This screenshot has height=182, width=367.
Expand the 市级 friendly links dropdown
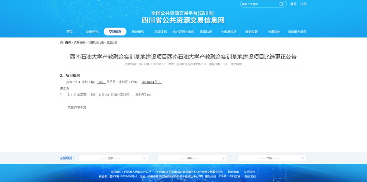coord(272,158)
